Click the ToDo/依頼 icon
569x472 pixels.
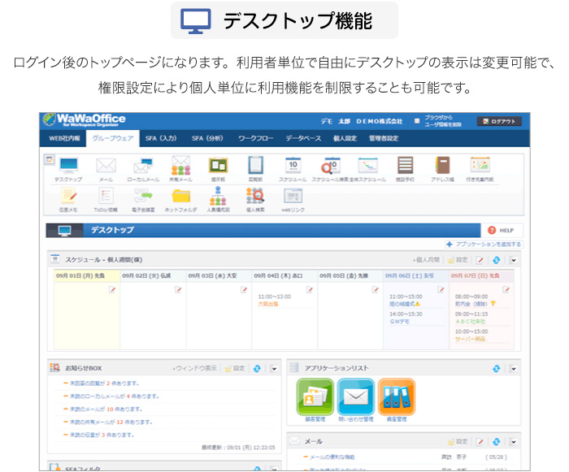click(106, 197)
